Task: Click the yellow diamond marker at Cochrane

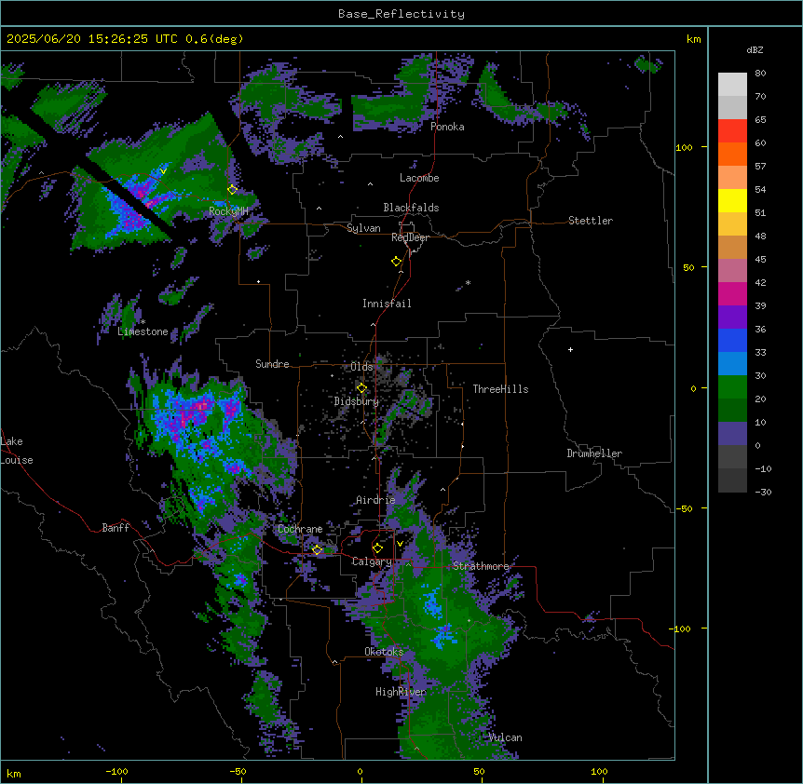Action: point(318,549)
